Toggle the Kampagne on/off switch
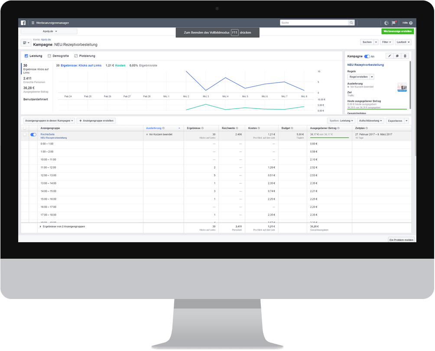Screen dimensions: 435x351 coord(367,56)
